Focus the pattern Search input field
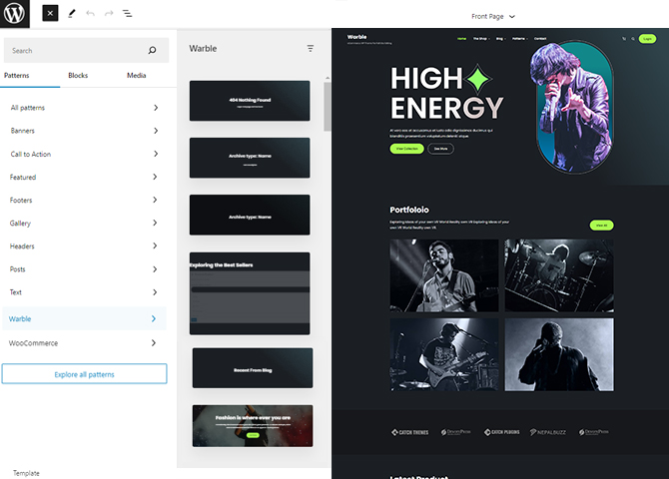This screenshot has height=479, width=669. point(75,50)
